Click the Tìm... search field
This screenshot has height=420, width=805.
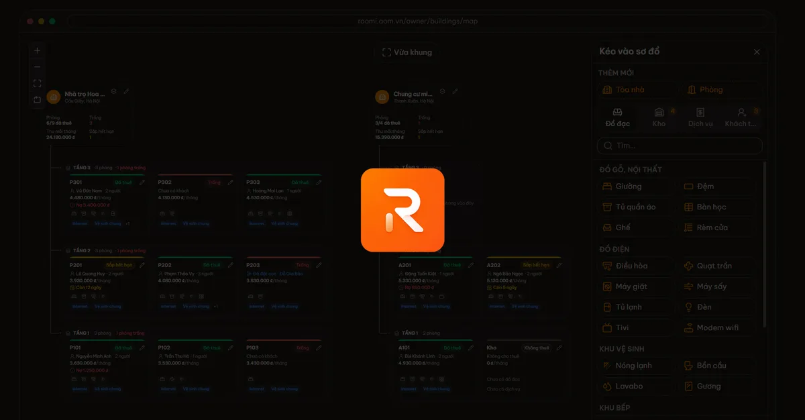click(x=680, y=146)
